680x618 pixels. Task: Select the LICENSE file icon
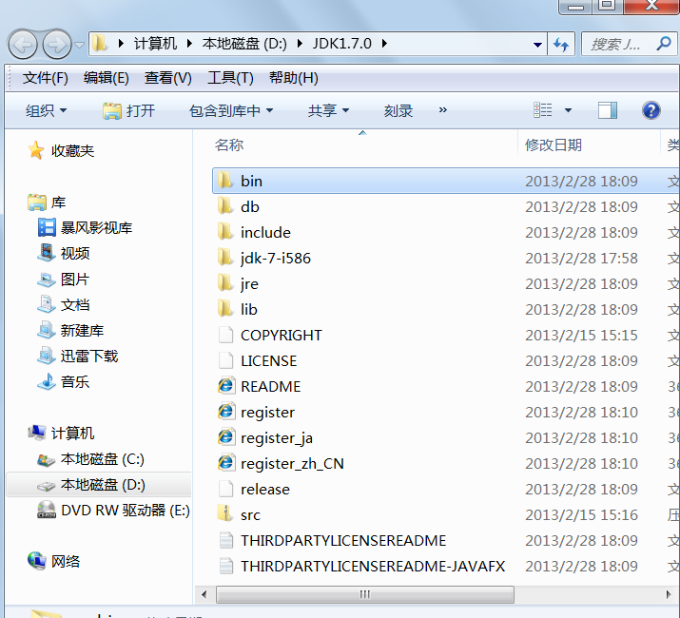[x=226, y=360]
